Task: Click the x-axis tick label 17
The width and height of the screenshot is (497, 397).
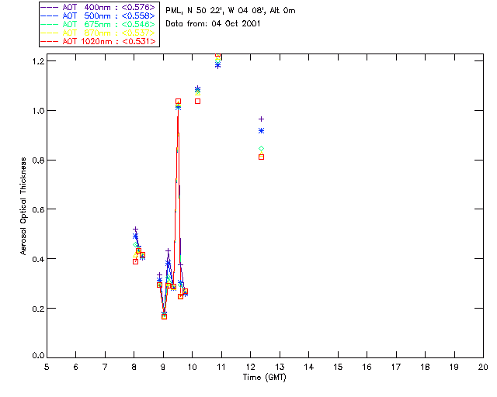Action: (396, 367)
